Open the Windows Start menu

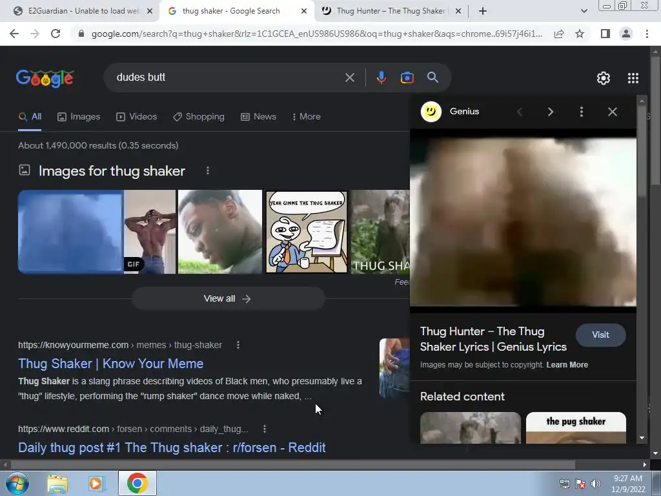pyautogui.click(x=17, y=483)
